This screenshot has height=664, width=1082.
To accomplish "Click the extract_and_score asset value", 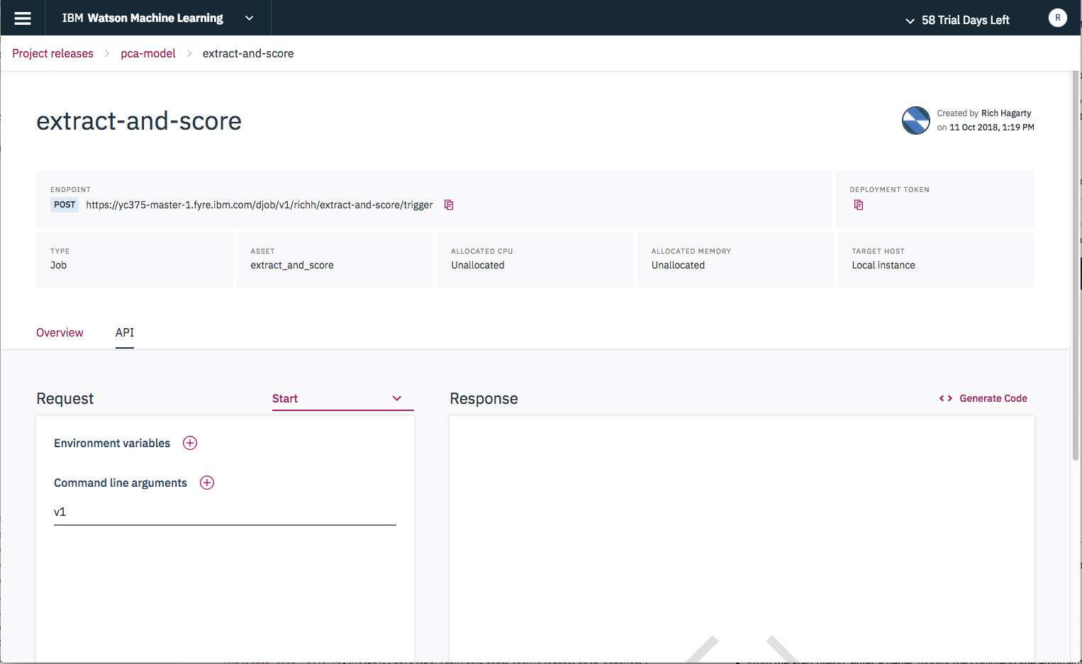I will click(x=292, y=265).
